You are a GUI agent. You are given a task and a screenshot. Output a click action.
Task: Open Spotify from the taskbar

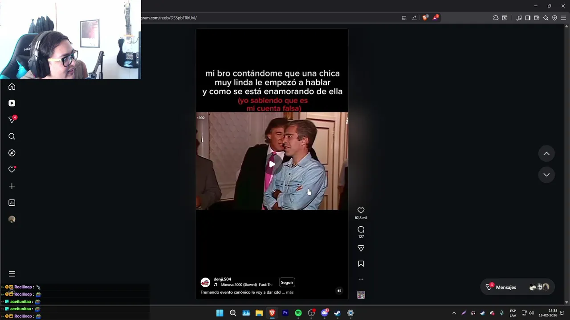(298, 313)
